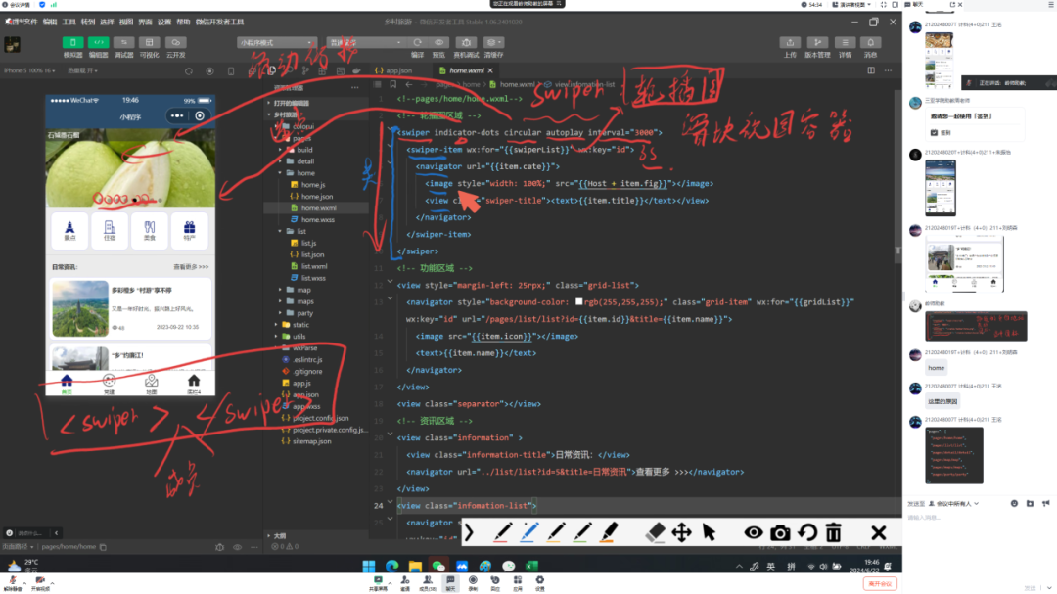Select the orange highlighter annotation tool

(610, 532)
